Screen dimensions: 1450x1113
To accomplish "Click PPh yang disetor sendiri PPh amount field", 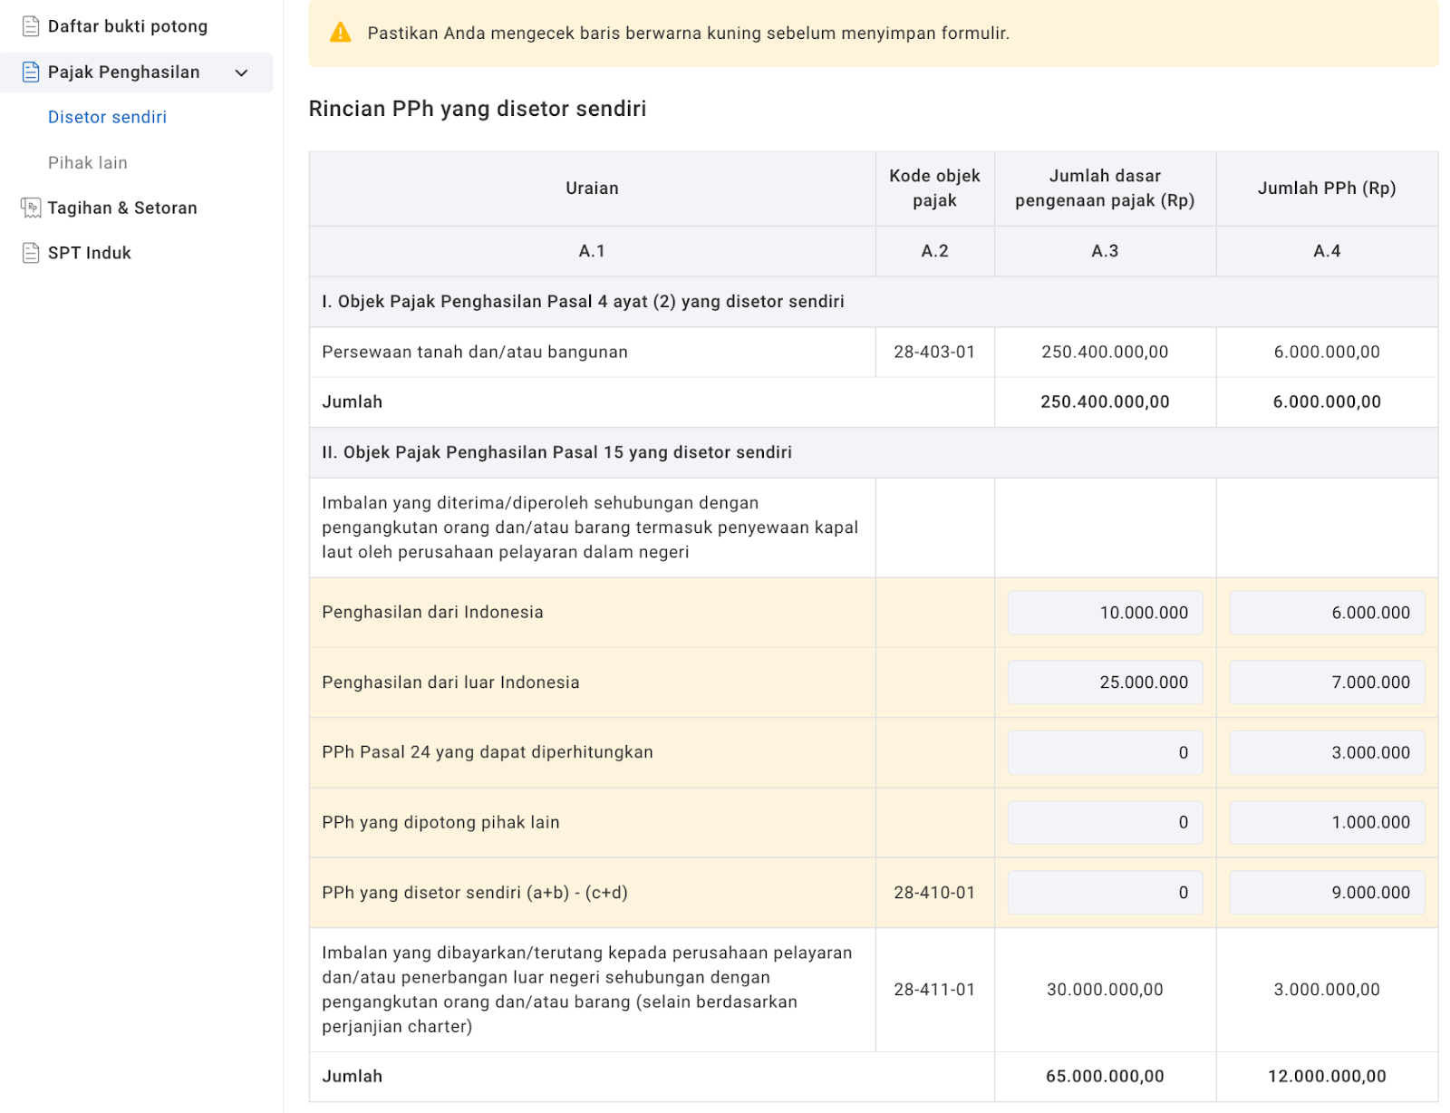I will [1326, 893].
